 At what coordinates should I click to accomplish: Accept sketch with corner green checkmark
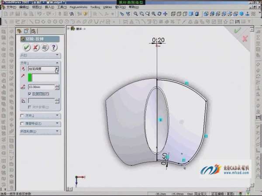coord(237,30)
